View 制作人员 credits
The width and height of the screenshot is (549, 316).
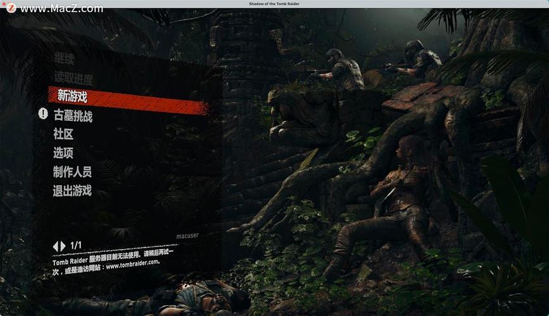pos(72,172)
